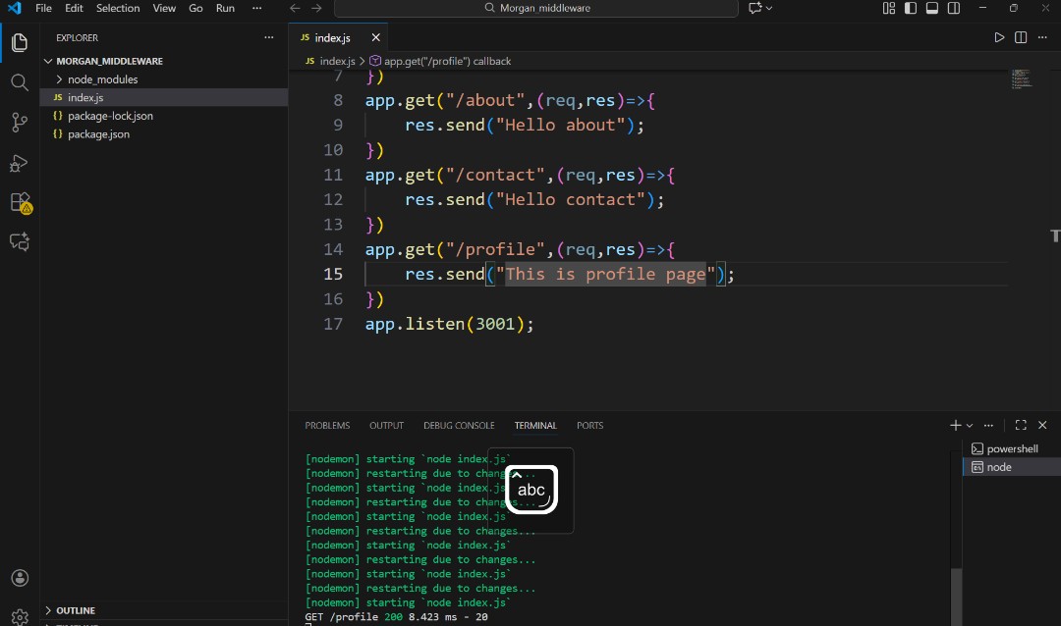Open the Search view in the activity bar
1061x626 pixels.
19,82
